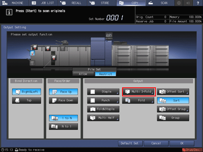
Task: Open the MACHINE tab
Action: [x=15, y=3]
